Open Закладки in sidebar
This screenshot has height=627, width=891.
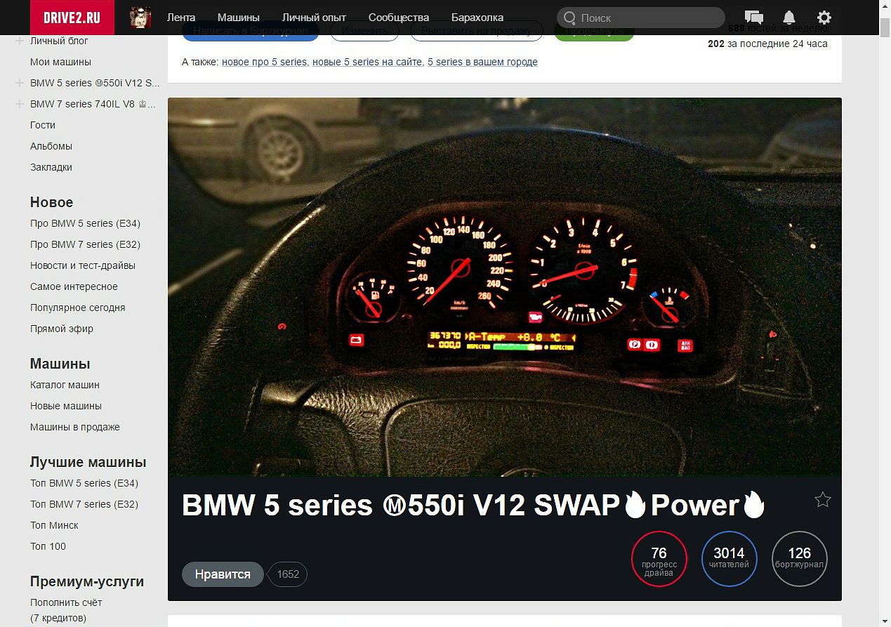point(51,167)
